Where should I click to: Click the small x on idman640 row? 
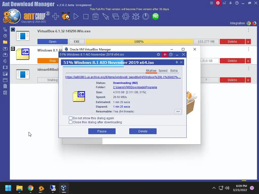pyautogui.click(x=248, y=80)
